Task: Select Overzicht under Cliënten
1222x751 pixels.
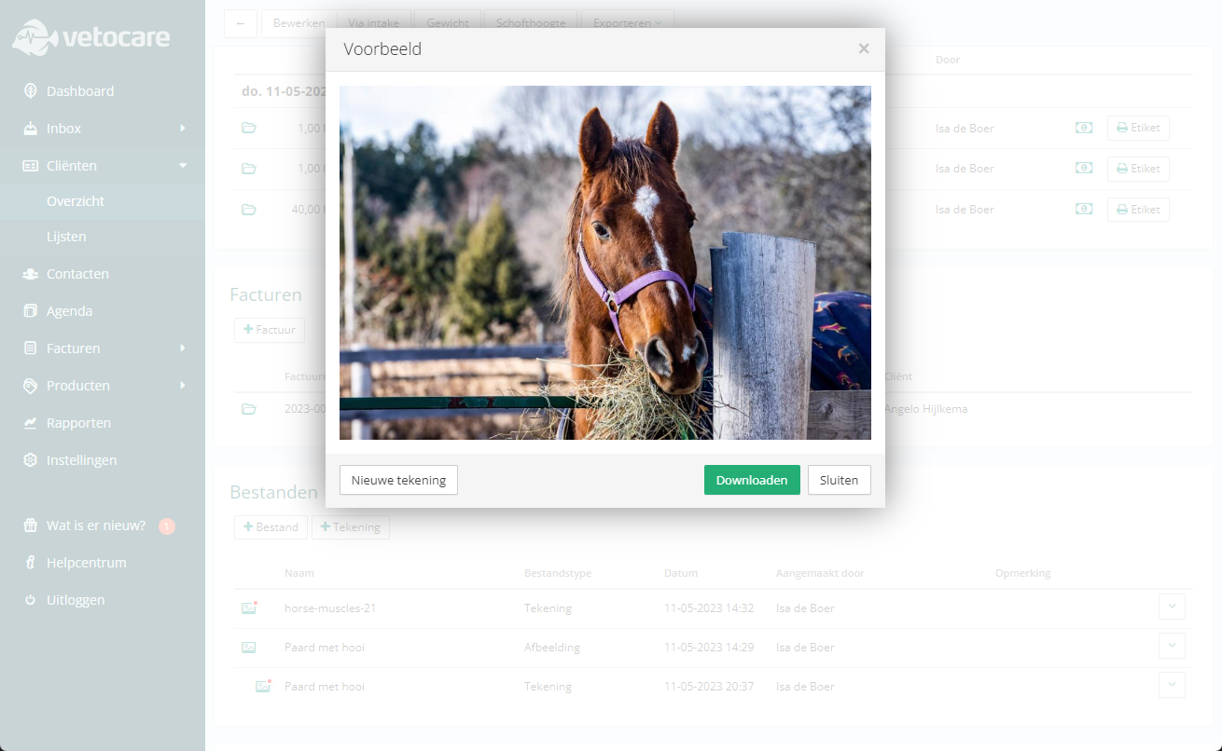Action: click(x=76, y=201)
